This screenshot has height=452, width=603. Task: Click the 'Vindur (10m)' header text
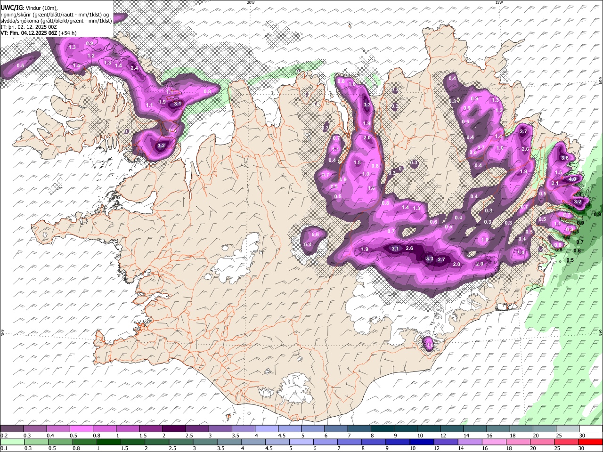click(41, 8)
